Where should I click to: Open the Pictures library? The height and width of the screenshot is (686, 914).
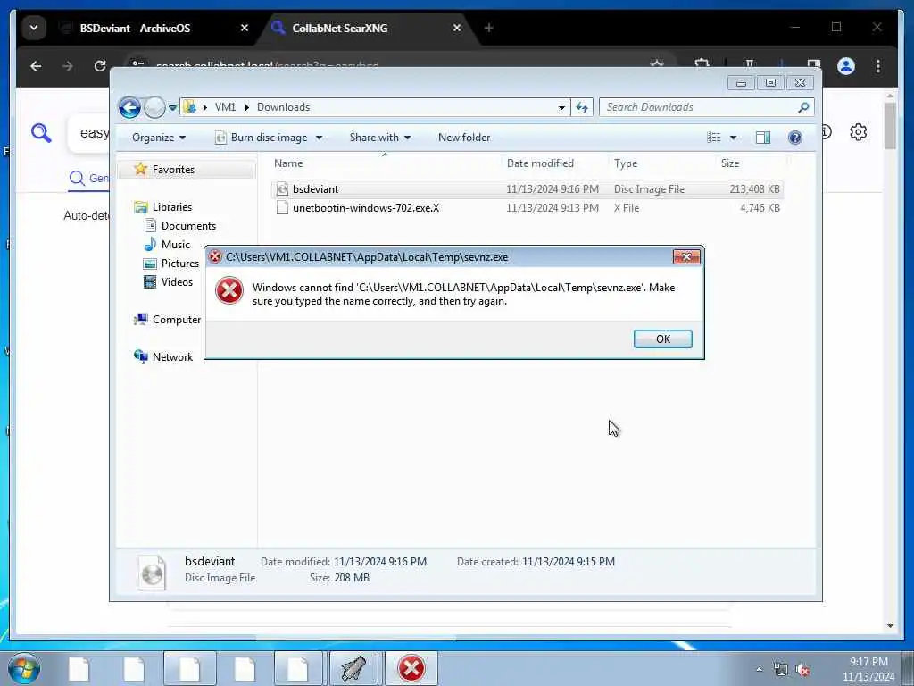180,264
